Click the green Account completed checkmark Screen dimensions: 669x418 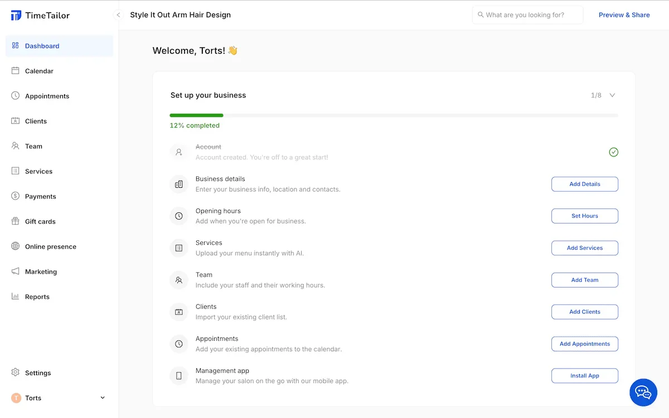point(613,152)
